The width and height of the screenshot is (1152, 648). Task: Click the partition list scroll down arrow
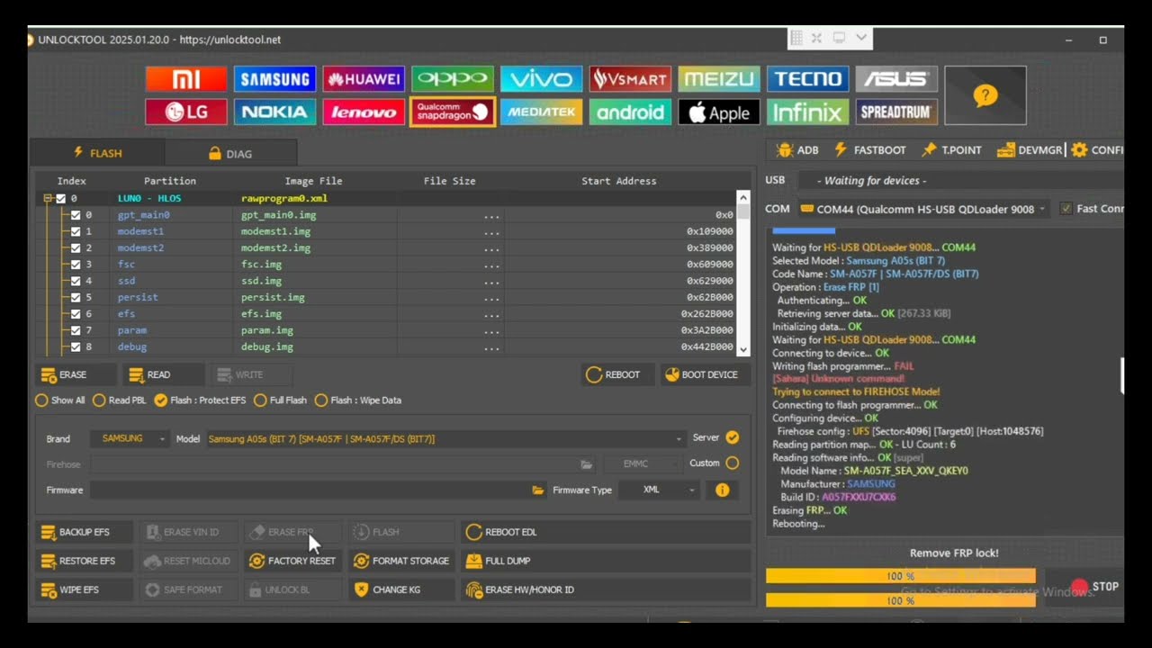743,349
